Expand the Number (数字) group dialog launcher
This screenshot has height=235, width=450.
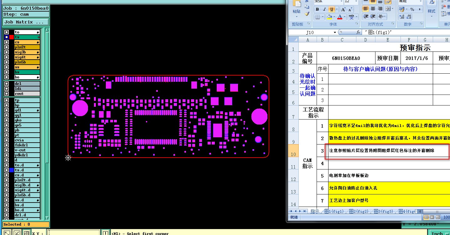coord(421,24)
